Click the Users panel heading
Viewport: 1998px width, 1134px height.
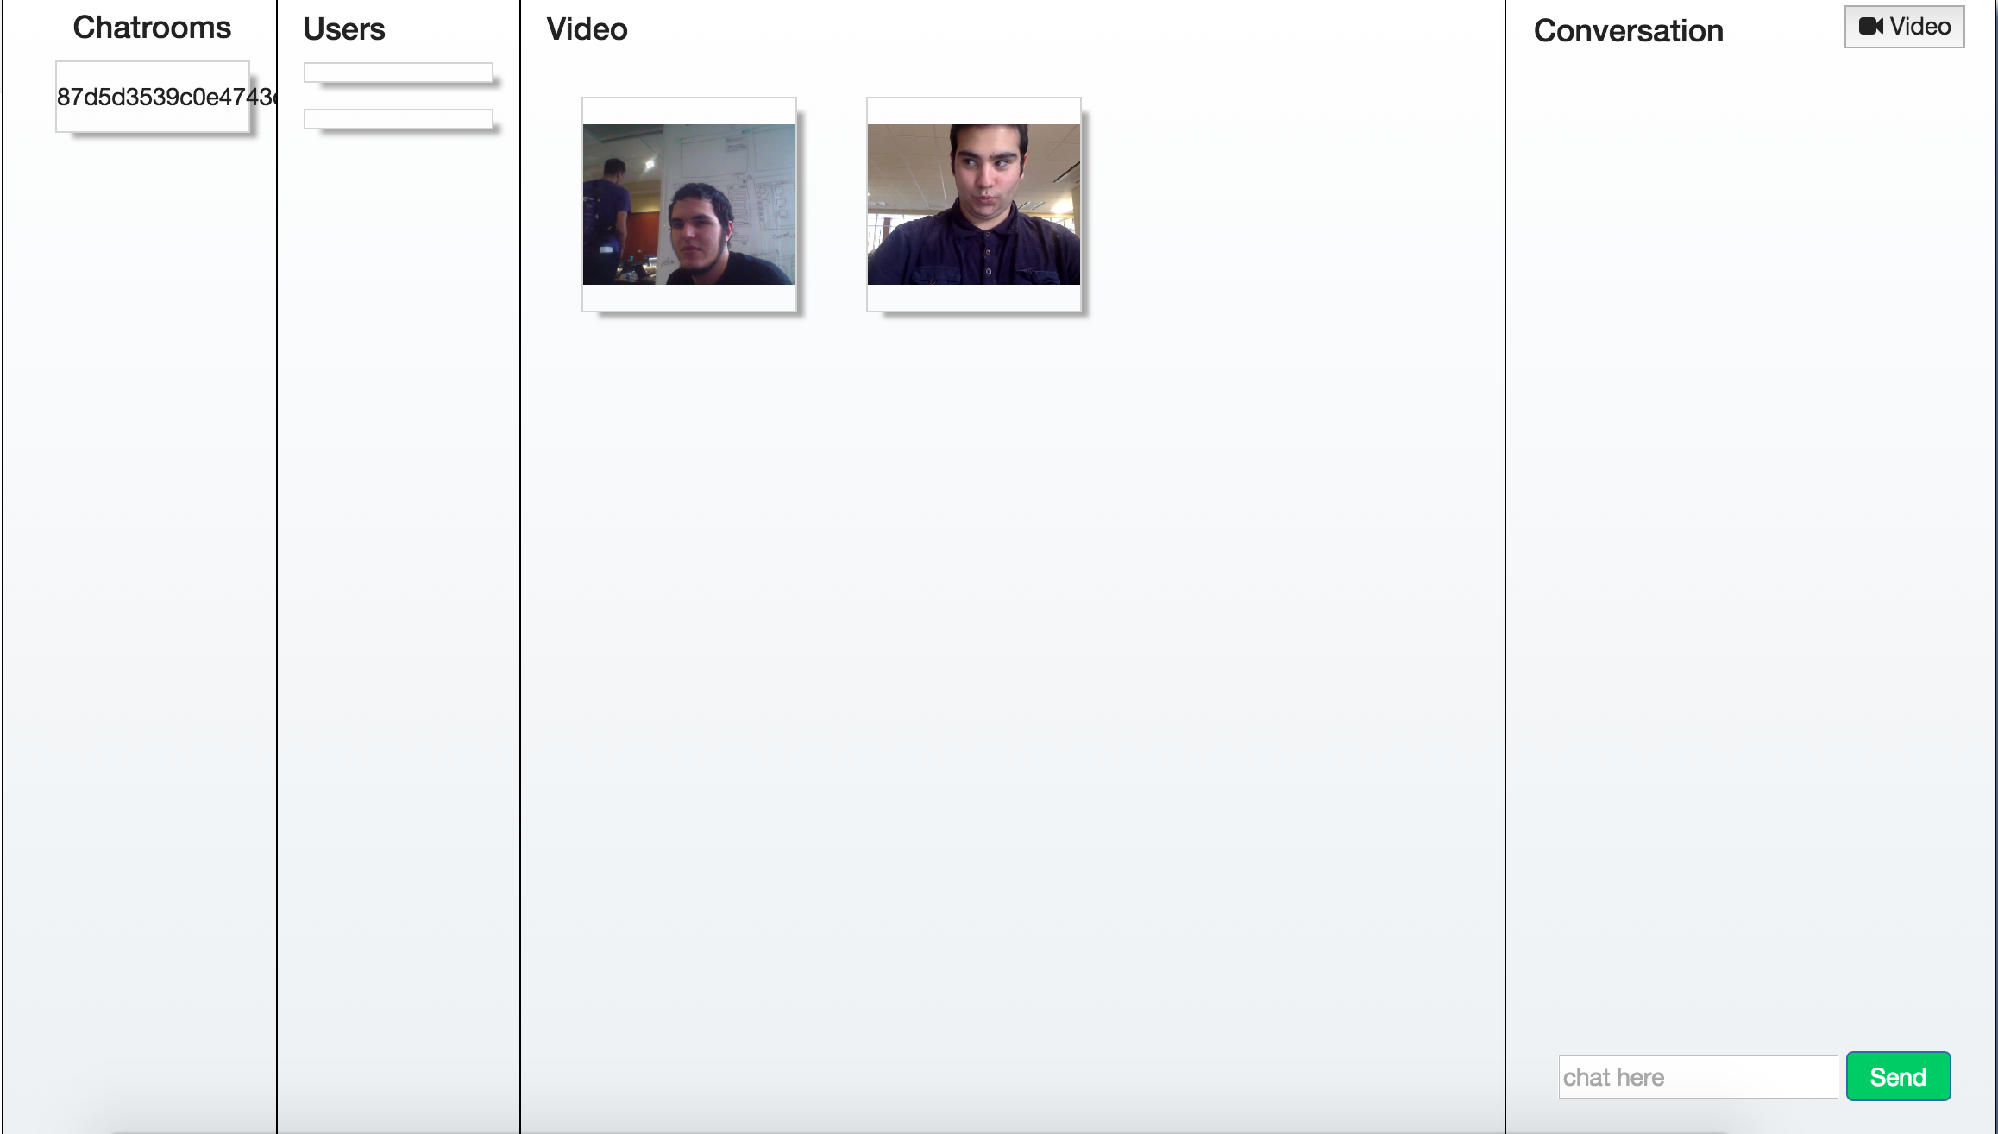pyautogui.click(x=344, y=29)
